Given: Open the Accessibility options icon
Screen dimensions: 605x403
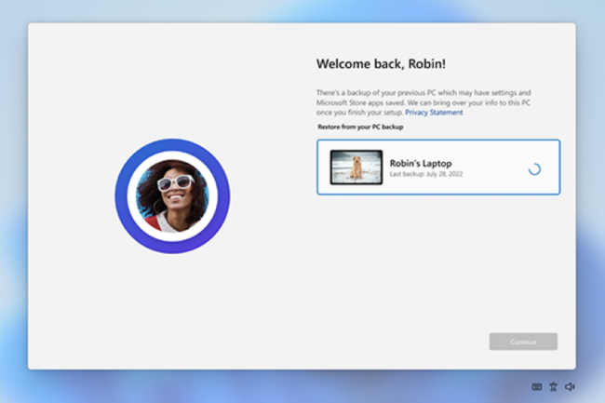Looking at the screenshot, I should tap(553, 386).
